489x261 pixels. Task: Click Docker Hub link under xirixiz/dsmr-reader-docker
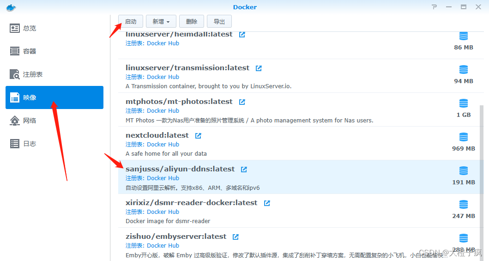pyautogui.click(x=163, y=212)
